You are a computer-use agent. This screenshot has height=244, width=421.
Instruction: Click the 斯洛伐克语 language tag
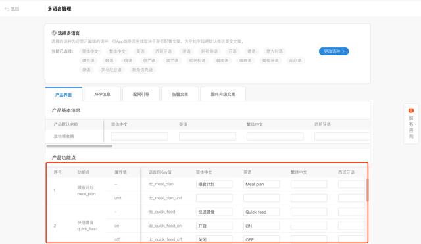(142, 70)
